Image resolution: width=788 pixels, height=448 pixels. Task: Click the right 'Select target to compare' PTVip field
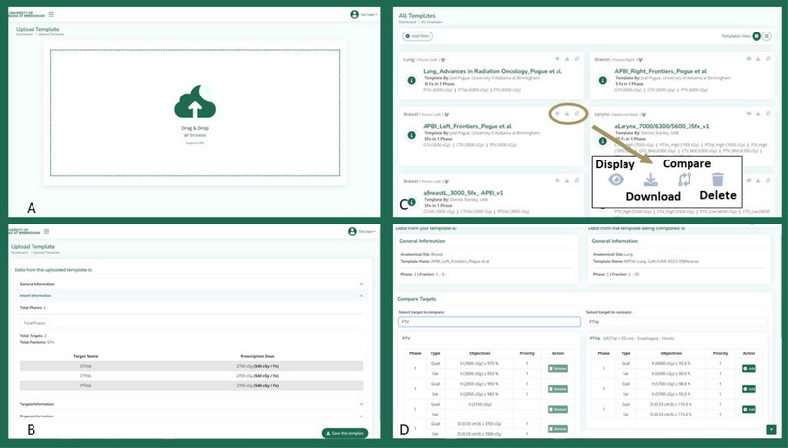click(x=677, y=321)
